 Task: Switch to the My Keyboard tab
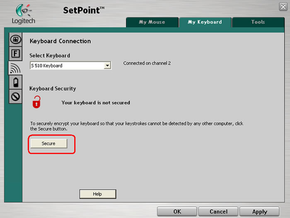205,22
